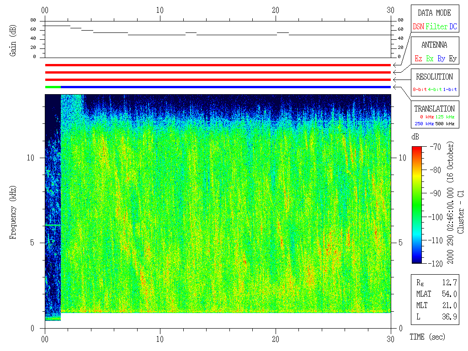
Task: Select the blue By antenna label
Action: [x=441, y=58]
